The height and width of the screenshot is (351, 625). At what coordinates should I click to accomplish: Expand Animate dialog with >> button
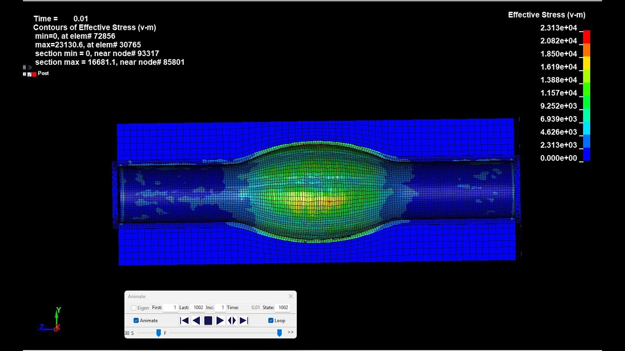(x=291, y=332)
